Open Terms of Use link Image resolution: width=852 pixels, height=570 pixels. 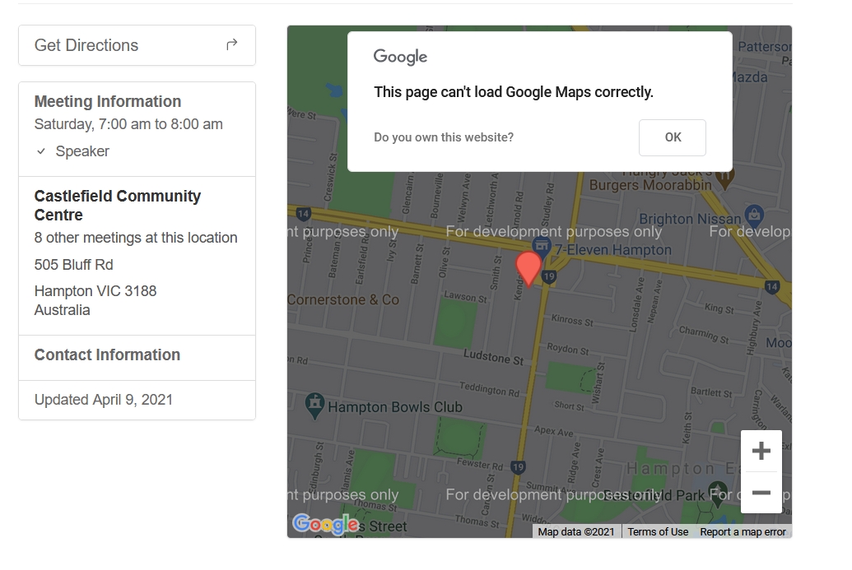click(658, 532)
